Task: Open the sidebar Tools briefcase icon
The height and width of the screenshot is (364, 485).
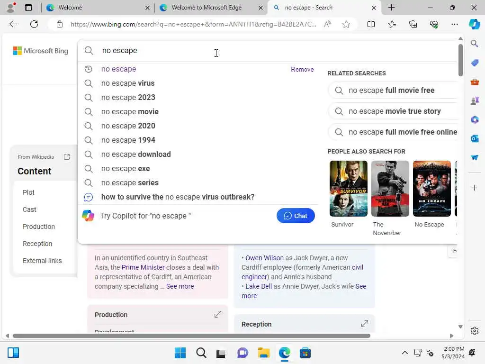Action: point(475,82)
